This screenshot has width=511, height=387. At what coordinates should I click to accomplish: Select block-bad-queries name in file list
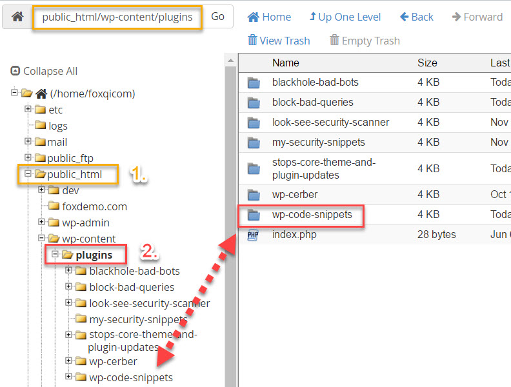[312, 103]
